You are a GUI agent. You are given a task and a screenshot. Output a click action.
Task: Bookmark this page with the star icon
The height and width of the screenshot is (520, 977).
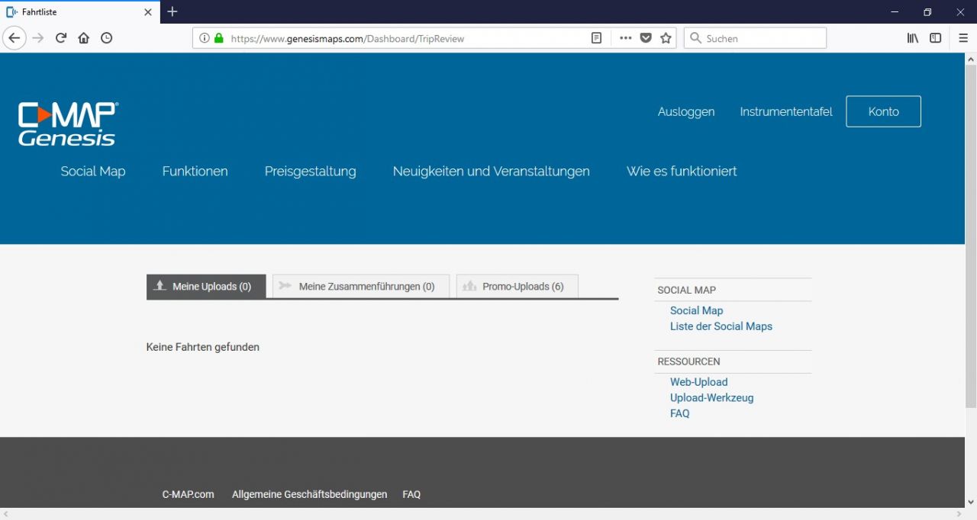pyautogui.click(x=666, y=38)
